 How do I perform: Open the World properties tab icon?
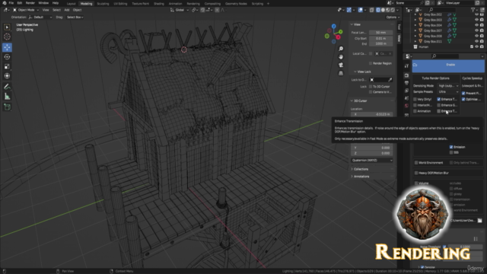(406, 106)
